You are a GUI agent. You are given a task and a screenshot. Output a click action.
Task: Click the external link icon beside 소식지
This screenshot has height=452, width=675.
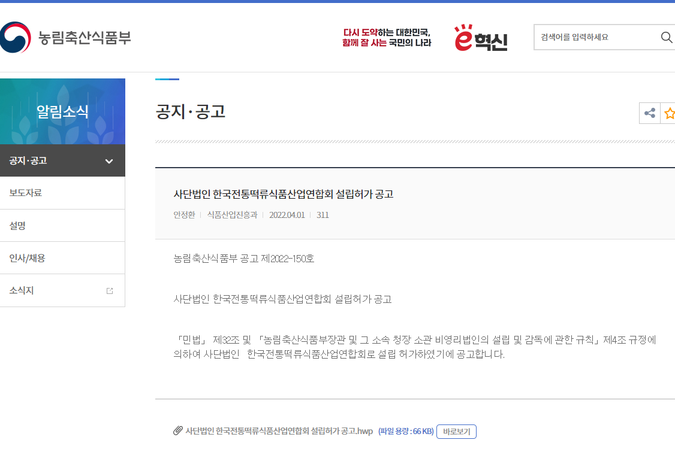tap(110, 291)
